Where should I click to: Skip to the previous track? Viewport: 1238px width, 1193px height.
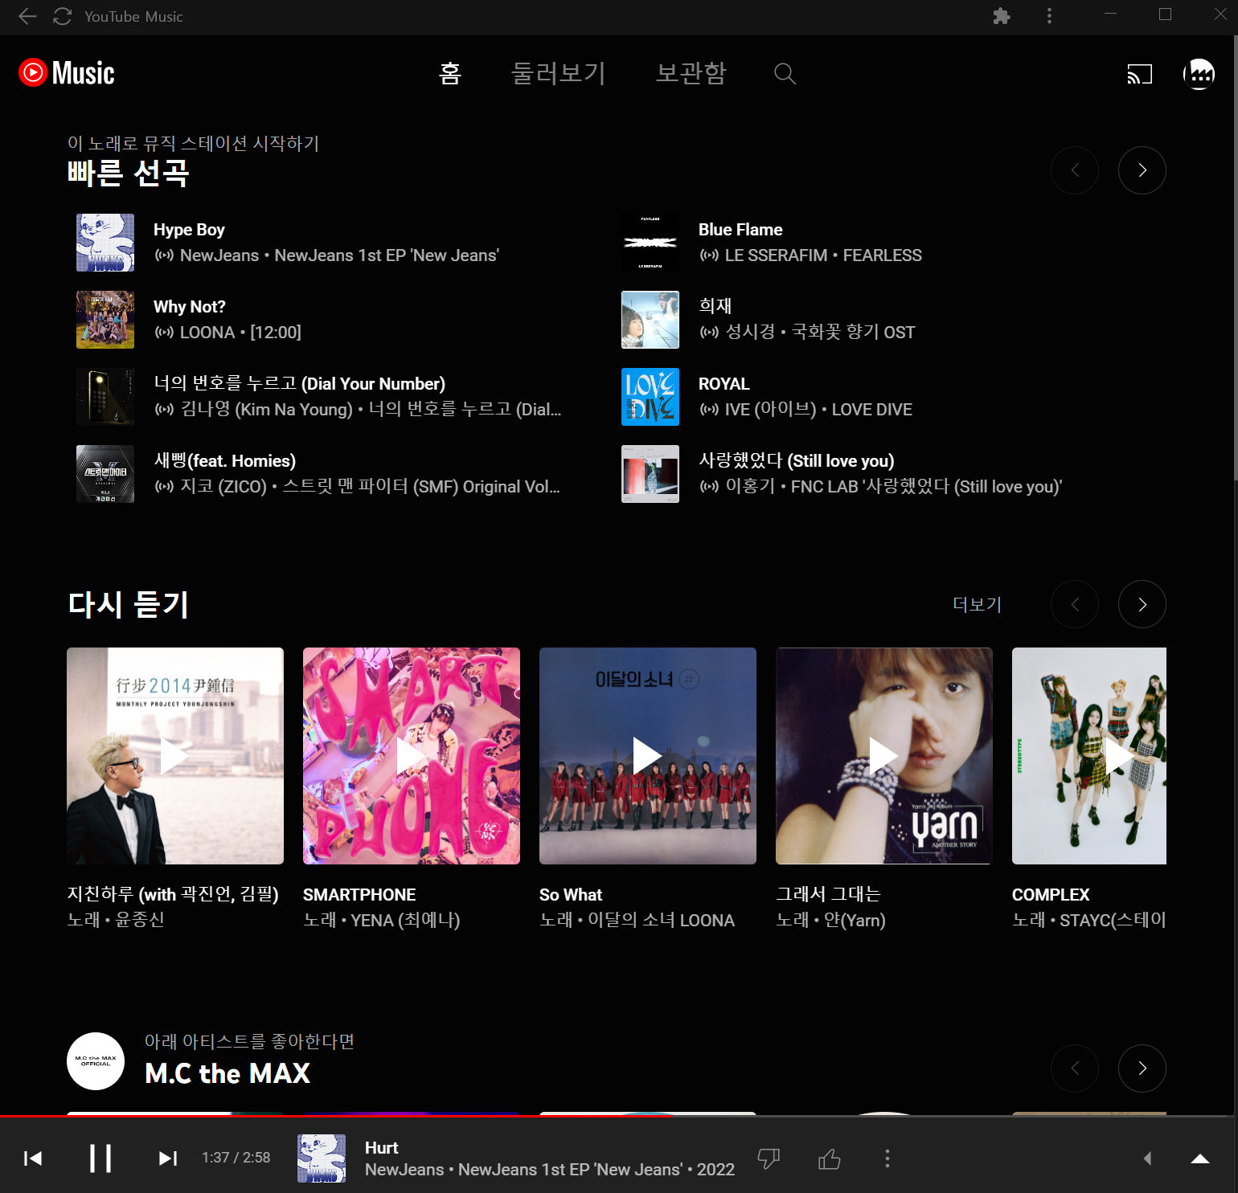33,1158
